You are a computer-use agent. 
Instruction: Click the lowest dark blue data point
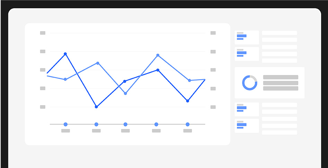96,107
